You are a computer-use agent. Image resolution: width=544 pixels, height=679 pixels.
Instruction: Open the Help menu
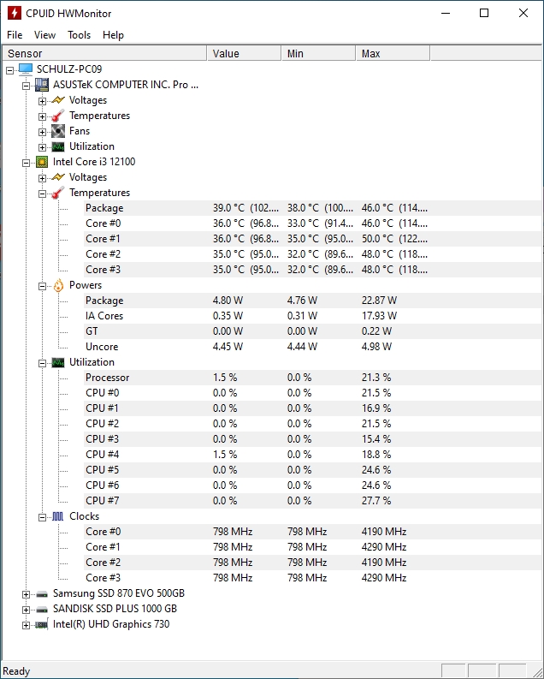point(113,35)
